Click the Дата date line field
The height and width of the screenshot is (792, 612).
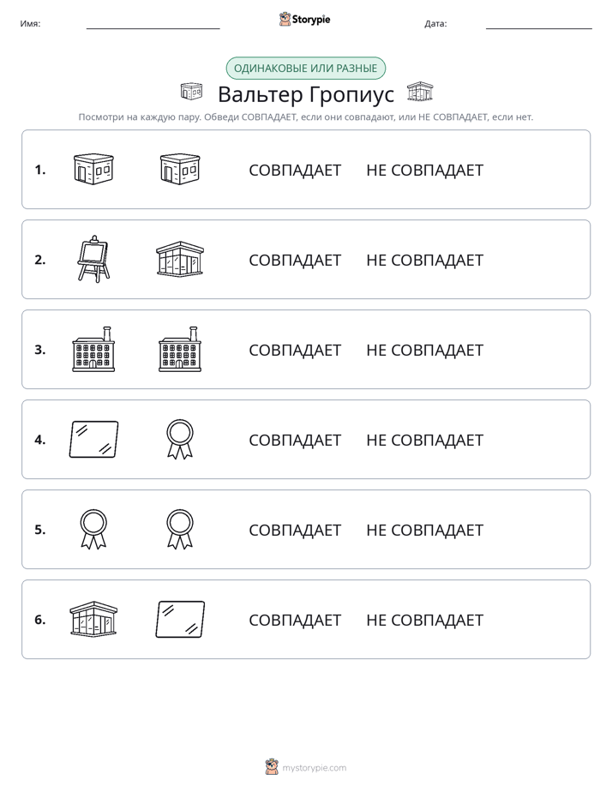539,24
